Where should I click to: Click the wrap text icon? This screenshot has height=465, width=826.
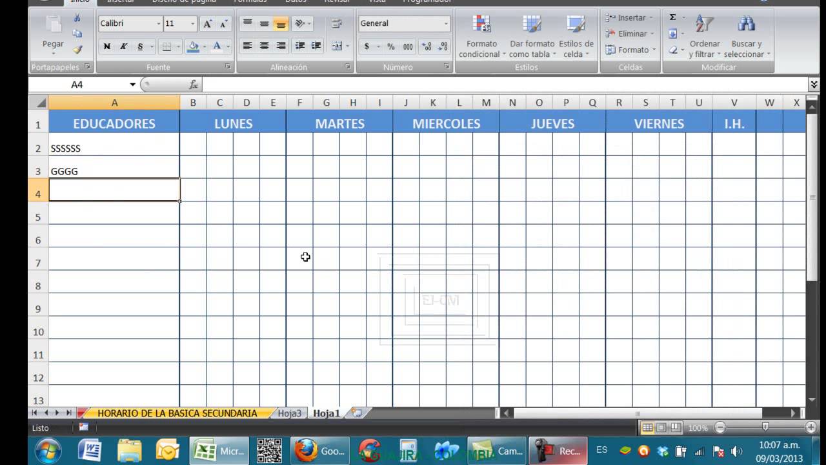pos(336,24)
